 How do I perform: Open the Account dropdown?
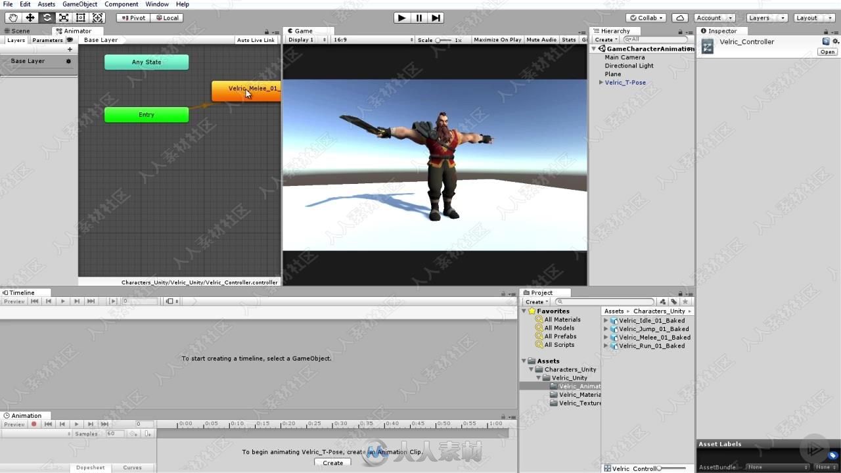tap(714, 18)
